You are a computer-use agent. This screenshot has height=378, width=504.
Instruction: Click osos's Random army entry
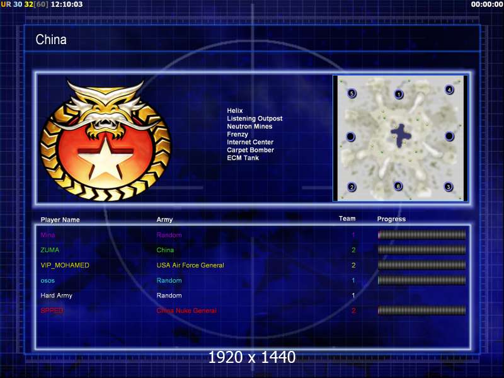169,280
